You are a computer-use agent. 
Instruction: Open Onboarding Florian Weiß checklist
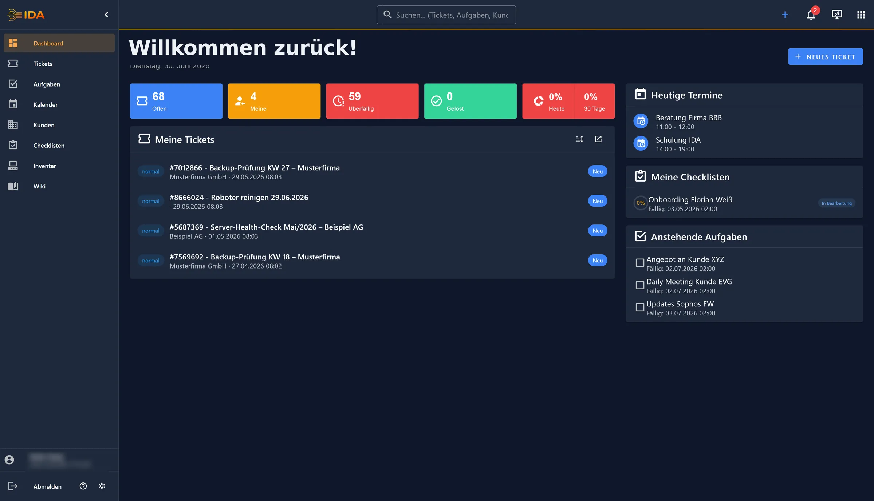(x=744, y=204)
